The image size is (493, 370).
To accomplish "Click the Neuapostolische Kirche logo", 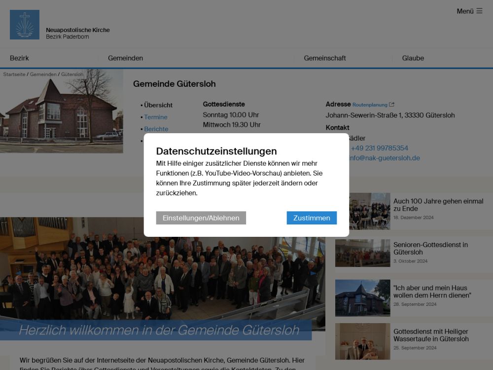I will (x=25, y=25).
